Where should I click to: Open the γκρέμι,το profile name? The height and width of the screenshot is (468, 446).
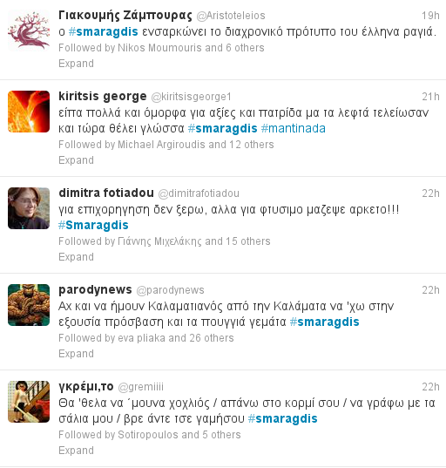(86, 387)
